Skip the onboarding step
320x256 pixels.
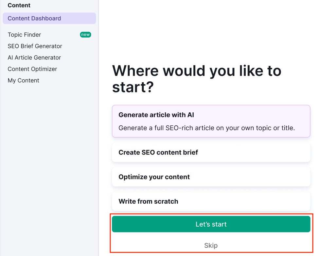point(211,246)
